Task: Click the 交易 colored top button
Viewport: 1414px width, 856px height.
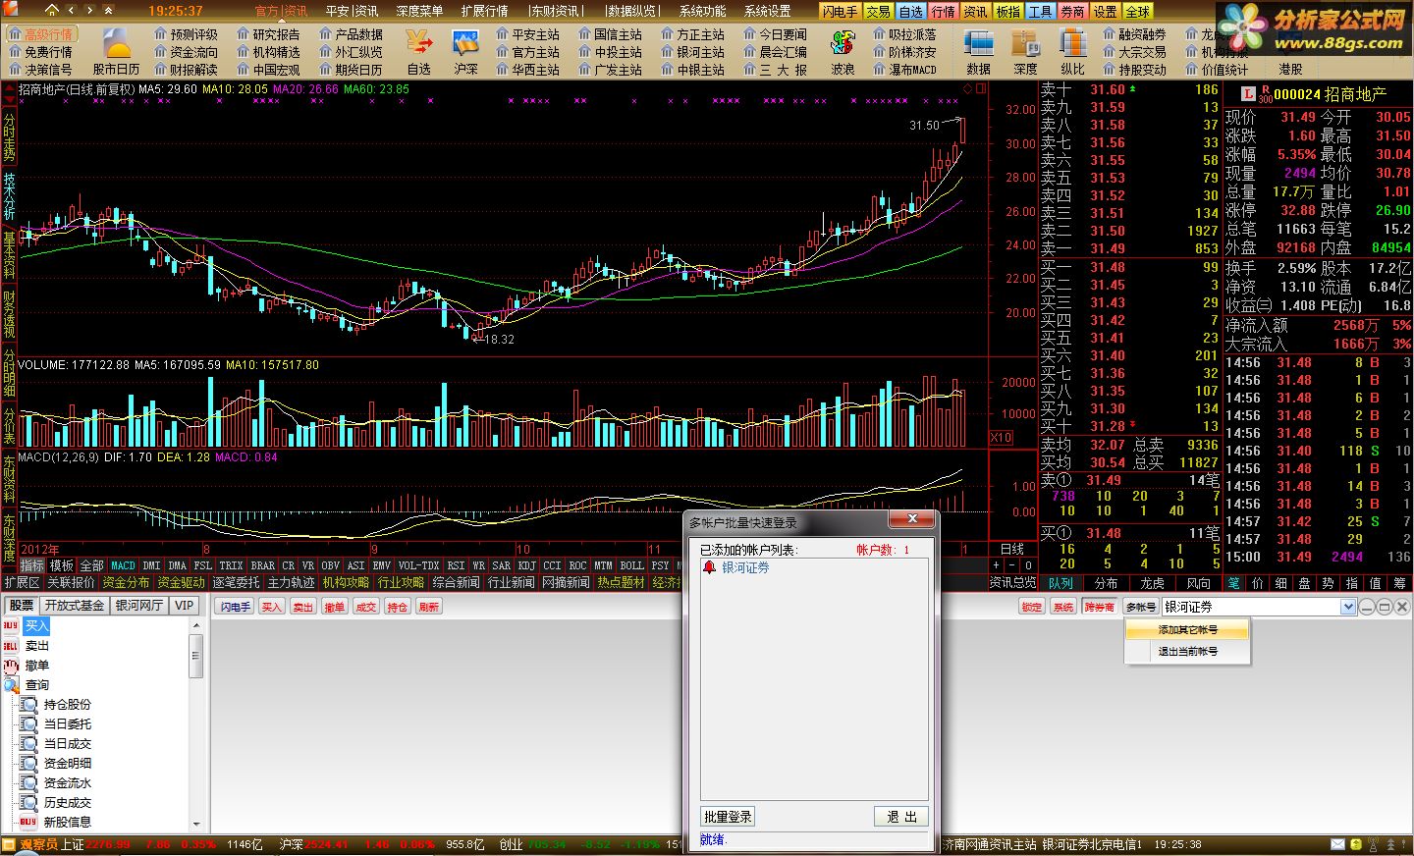Action: coord(878,11)
